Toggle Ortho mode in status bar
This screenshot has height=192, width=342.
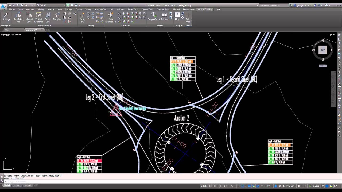221,186
